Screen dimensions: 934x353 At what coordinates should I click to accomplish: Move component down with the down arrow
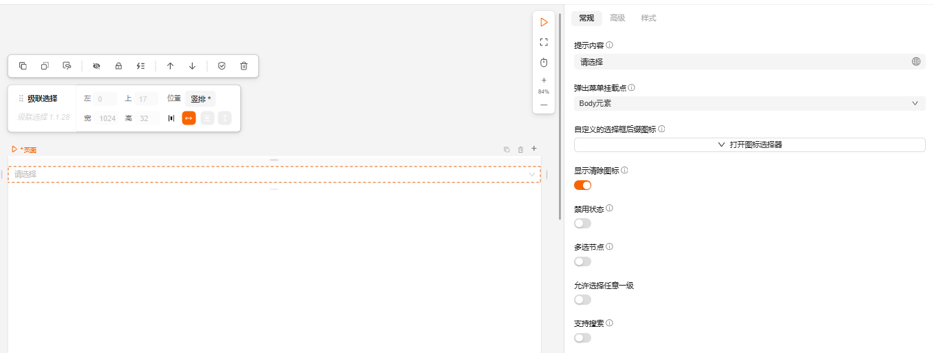192,66
